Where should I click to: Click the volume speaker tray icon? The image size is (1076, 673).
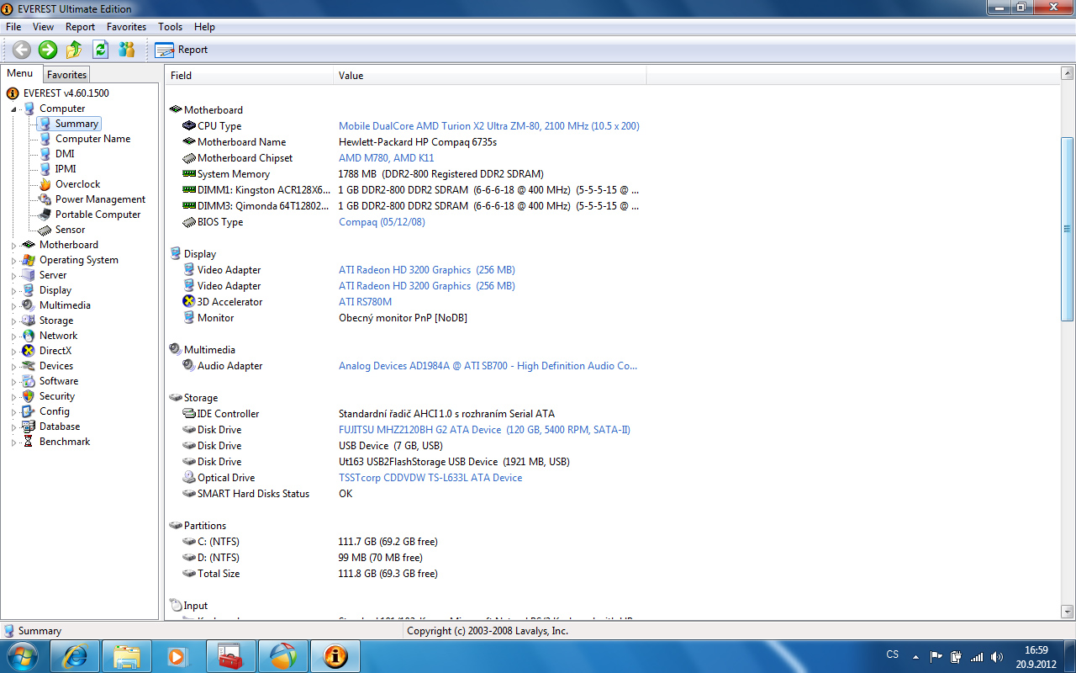(x=997, y=656)
